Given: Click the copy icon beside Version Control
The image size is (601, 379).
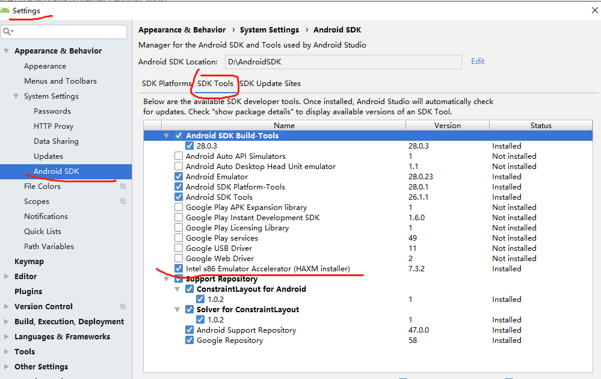Looking at the screenshot, I should click(x=123, y=307).
